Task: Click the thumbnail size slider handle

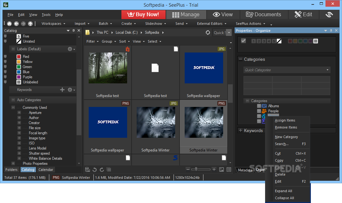Action: (x=196, y=169)
